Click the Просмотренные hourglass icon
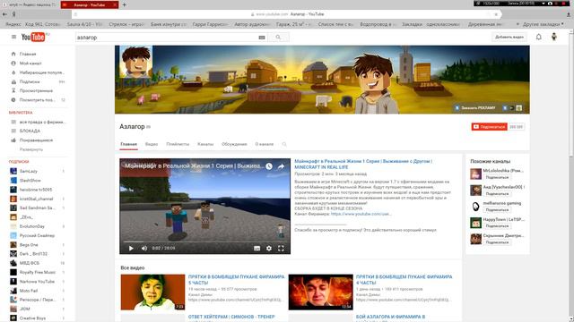The height and width of the screenshot is (322, 574). pyautogui.click(x=13, y=90)
